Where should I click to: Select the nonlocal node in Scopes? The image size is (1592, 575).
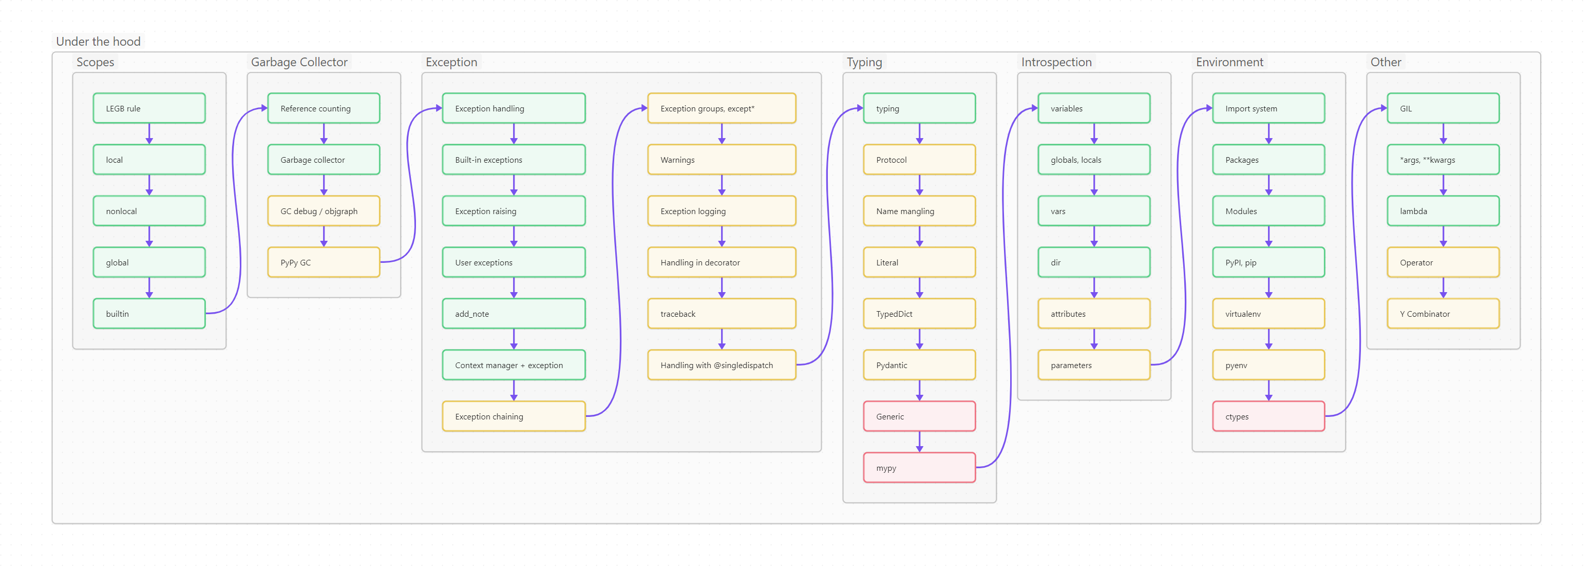point(149,210)
